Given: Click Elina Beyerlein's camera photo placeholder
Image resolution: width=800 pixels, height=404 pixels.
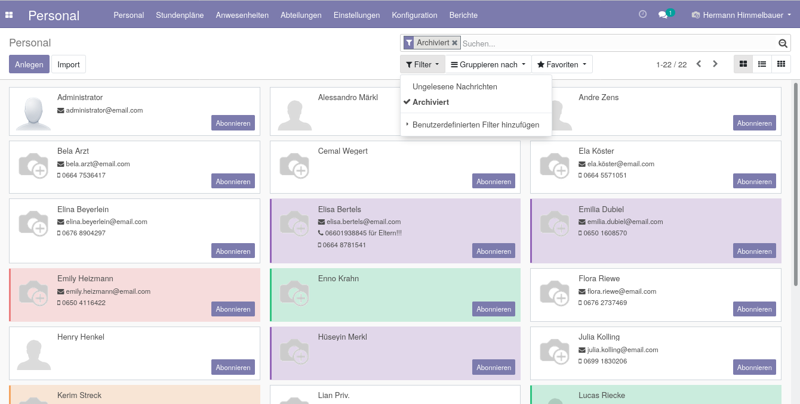Looking at the screenshot, I should tap(33, 223).
